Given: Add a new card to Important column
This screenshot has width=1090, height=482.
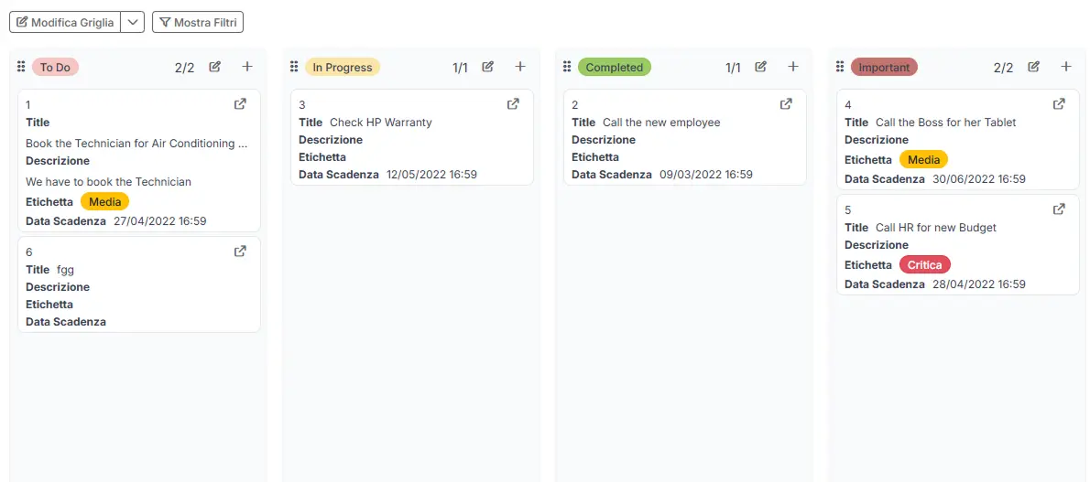Looking at the screenshot, I should tap(1066, 67).
